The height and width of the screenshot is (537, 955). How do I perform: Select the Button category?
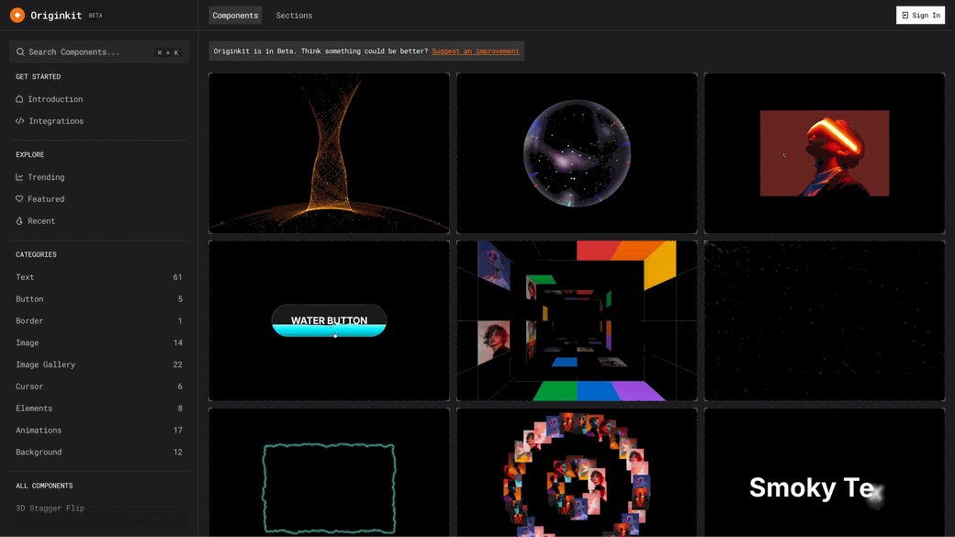point(98,298)
